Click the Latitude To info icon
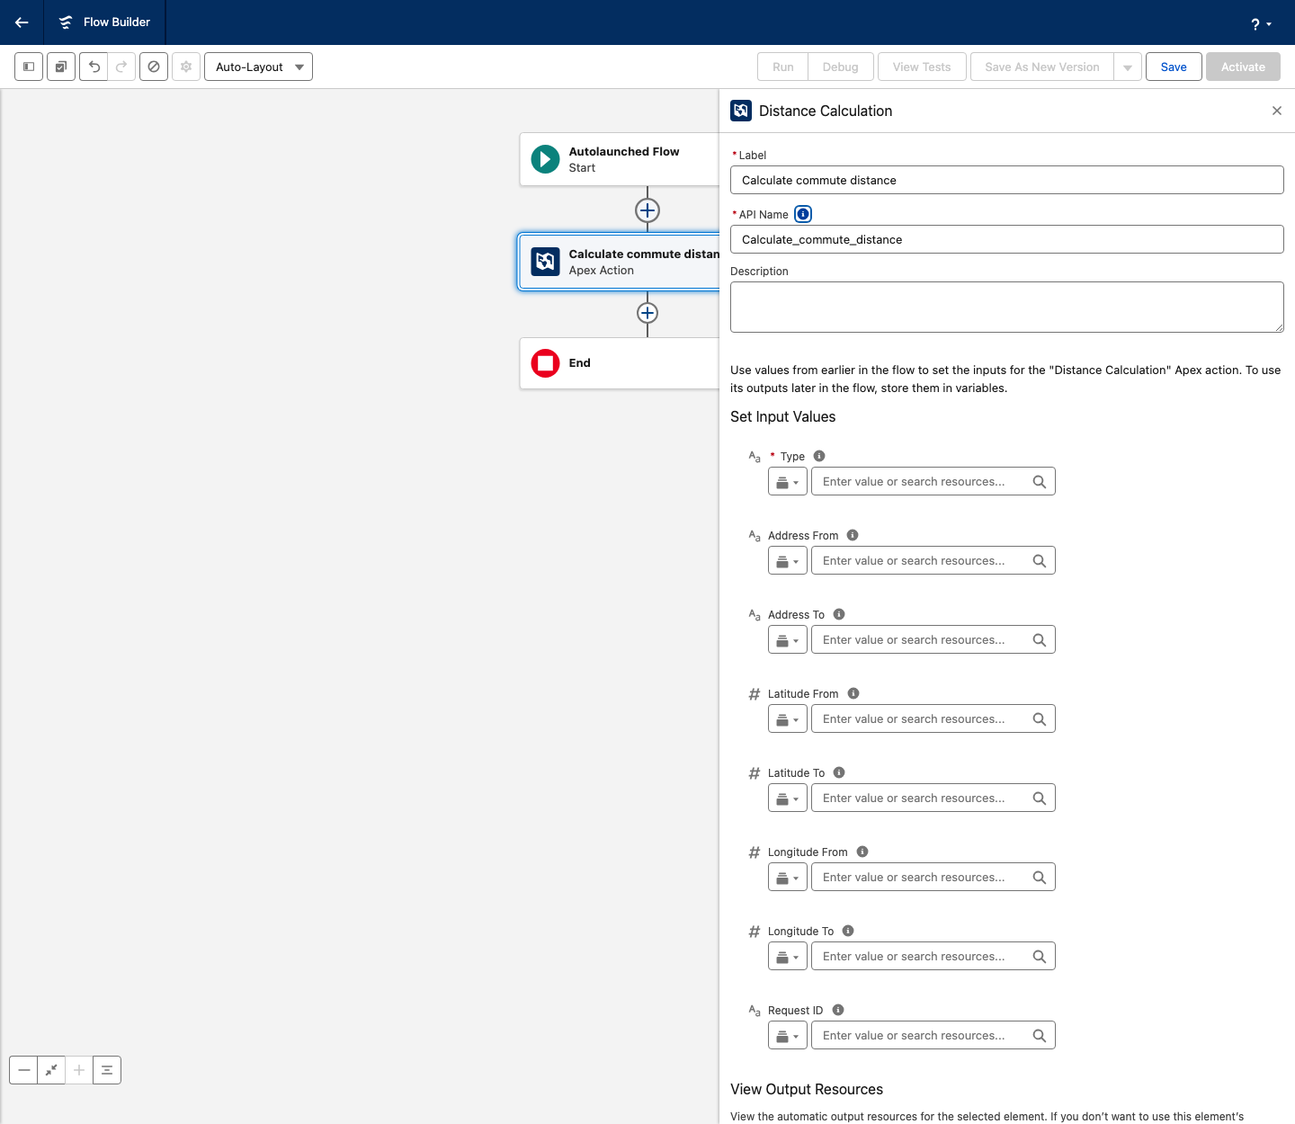Screen dimensions: 1295x1124 (x=839, y=772)
